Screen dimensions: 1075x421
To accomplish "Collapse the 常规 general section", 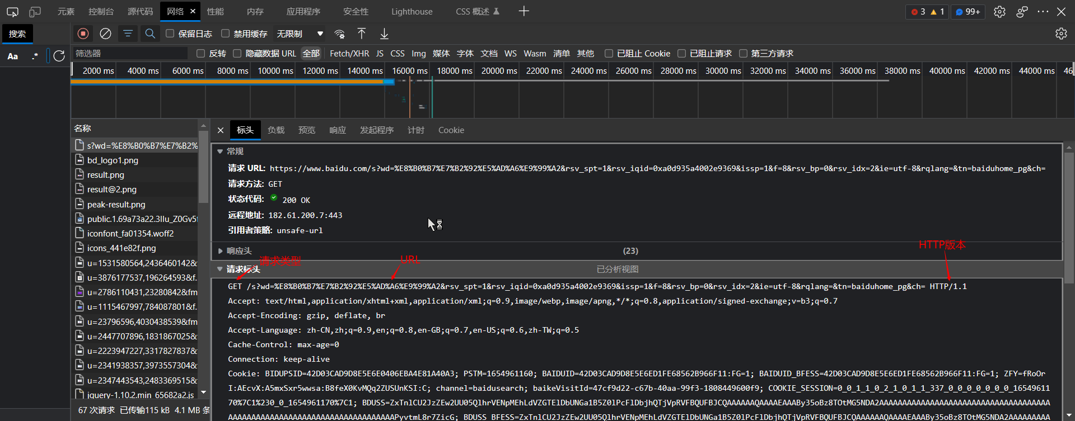I will (220, 152).
